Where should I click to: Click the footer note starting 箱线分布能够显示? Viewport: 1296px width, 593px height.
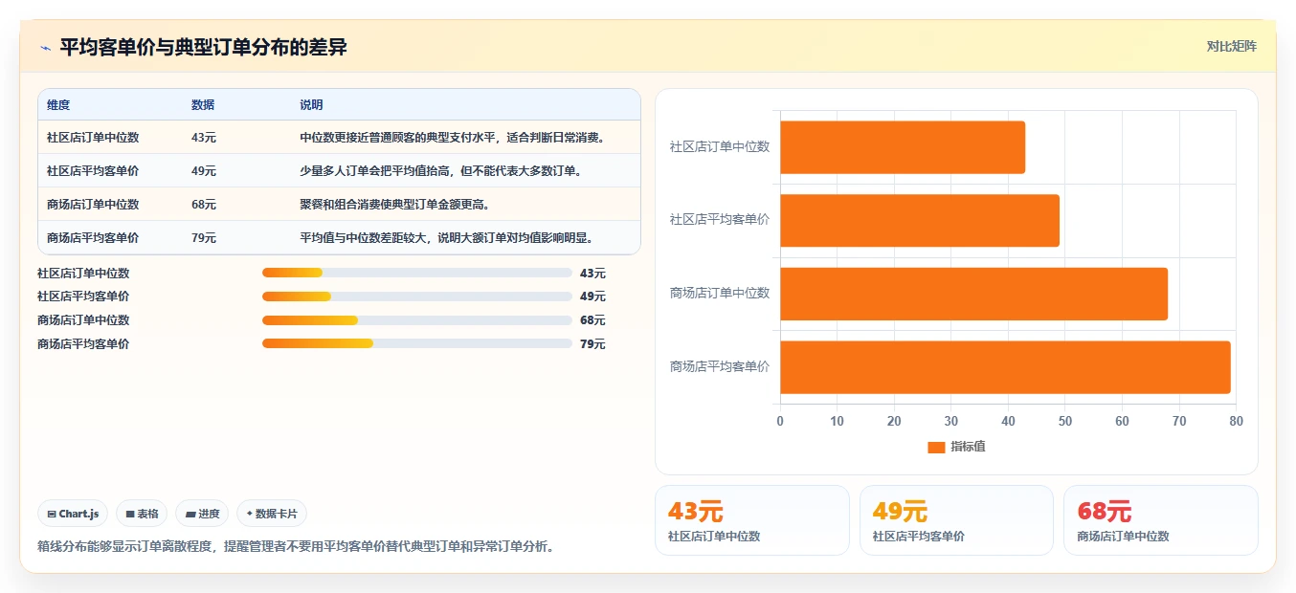(x=296, y=547)
